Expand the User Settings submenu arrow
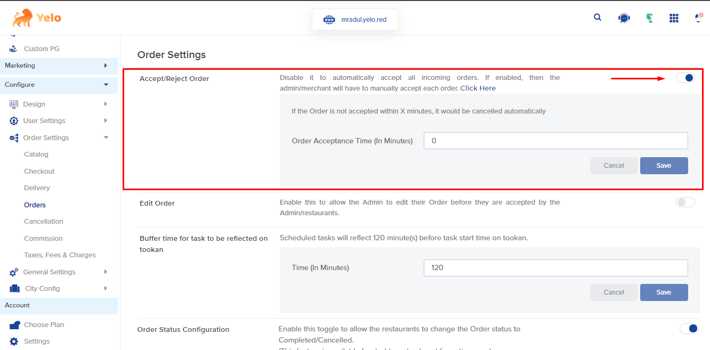This screenshot has height=350, width=710. coord(106,121)
